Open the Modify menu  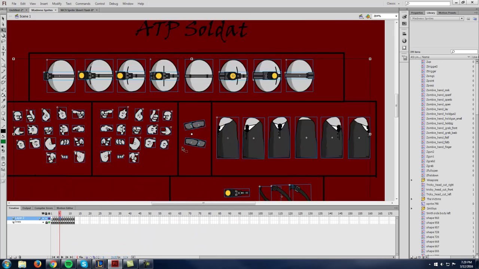point(57,3)
